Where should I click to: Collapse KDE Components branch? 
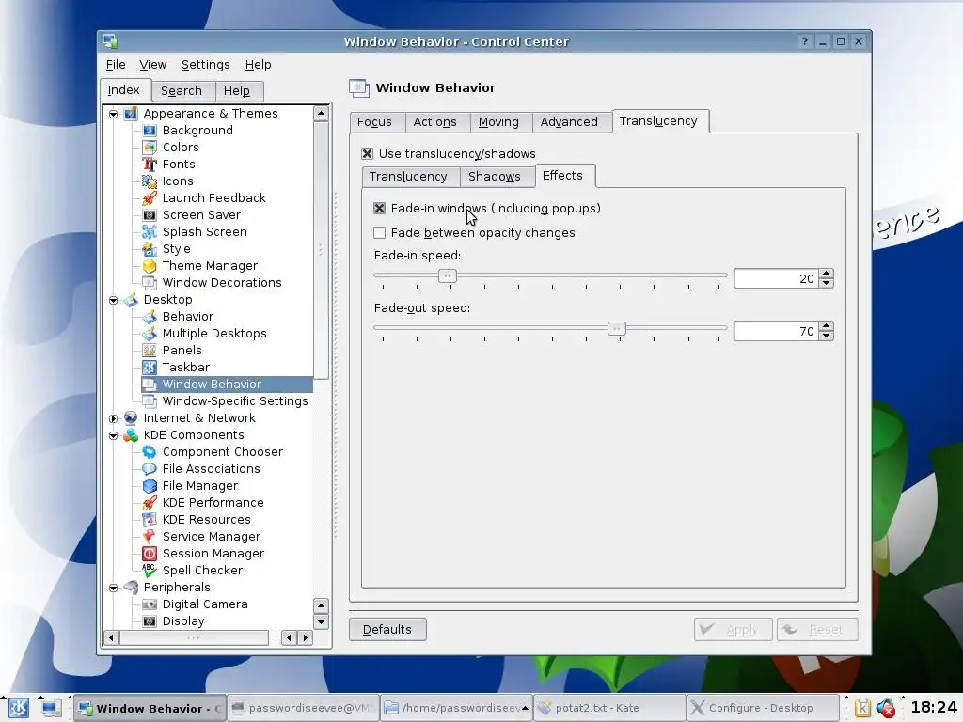click(x=114, y=435)
